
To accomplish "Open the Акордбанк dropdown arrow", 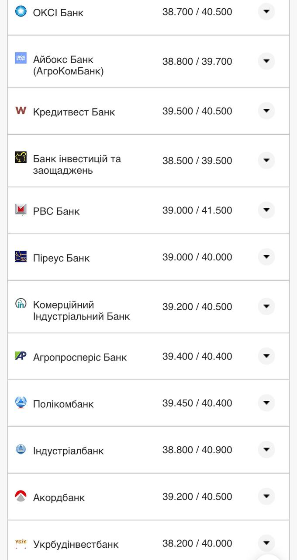I will tap(266, 496).
